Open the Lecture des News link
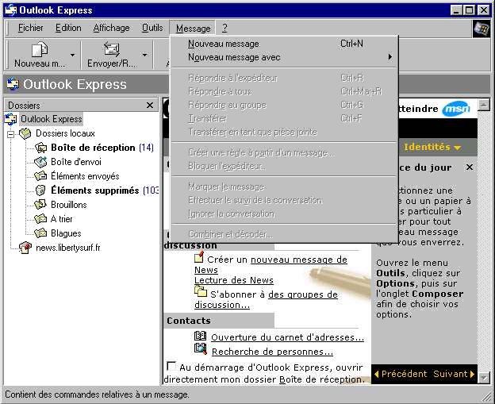 [233, 280]
